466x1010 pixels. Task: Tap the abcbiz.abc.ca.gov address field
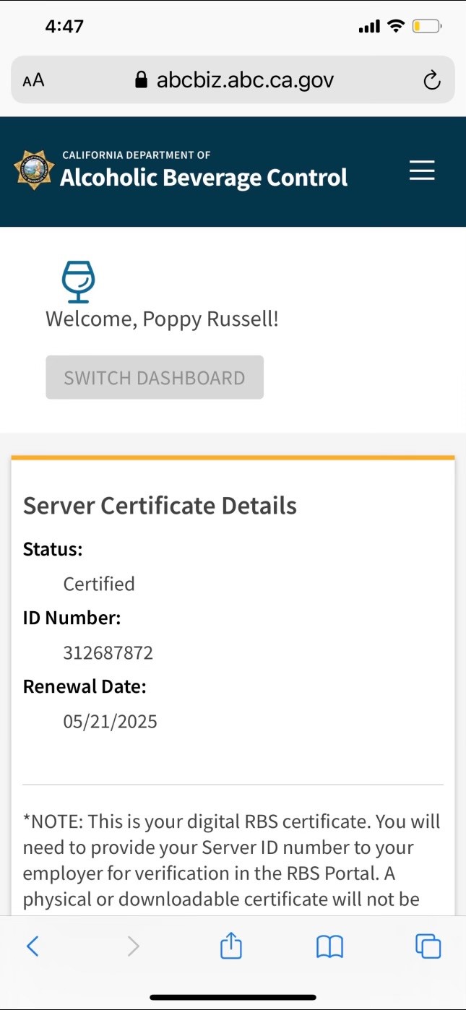pos(245,80)
